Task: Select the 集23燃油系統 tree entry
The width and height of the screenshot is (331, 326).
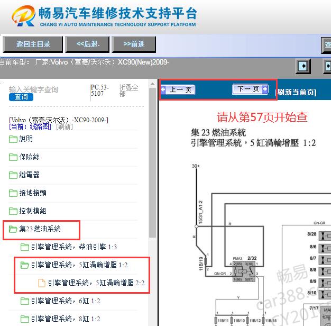Action: [x=40, y=229]
